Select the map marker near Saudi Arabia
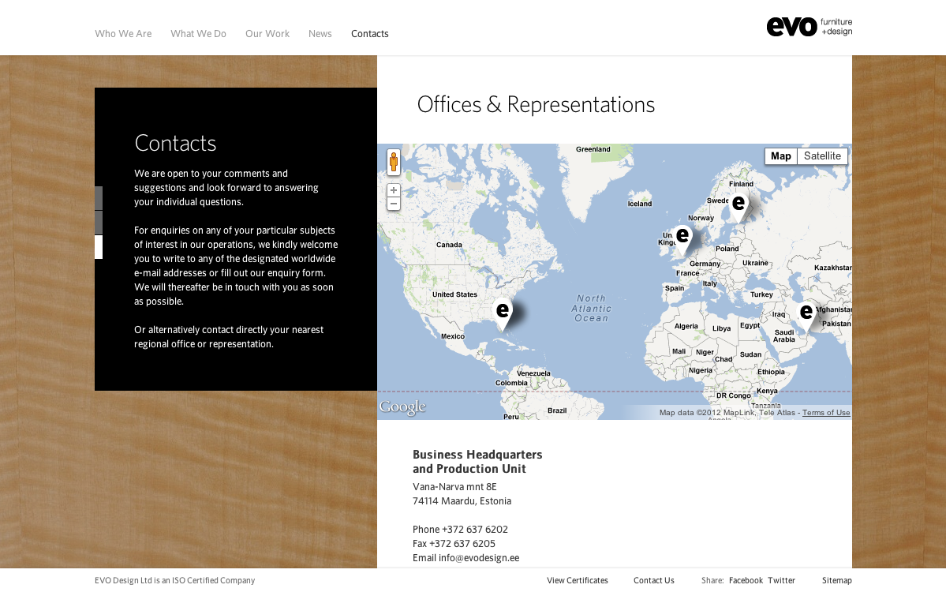The height and width of the screenshot is (592, 946). point(806,313)
